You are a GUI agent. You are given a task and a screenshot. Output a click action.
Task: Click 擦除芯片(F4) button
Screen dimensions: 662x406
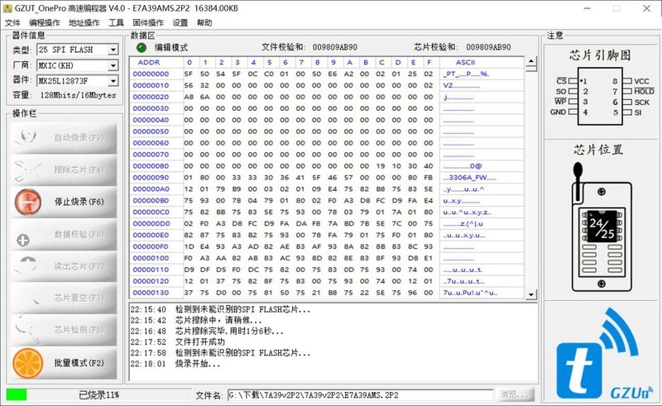click(64, 170)
